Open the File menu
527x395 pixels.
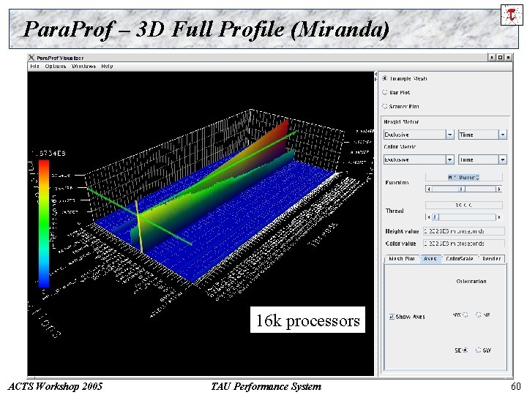34,66
